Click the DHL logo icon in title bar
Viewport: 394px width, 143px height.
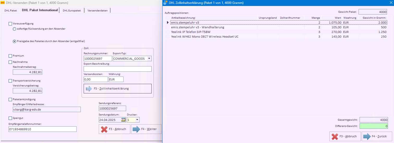click(3, 3)
